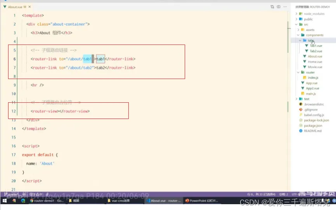Open App.vue in the explorer

click(312, 83)
